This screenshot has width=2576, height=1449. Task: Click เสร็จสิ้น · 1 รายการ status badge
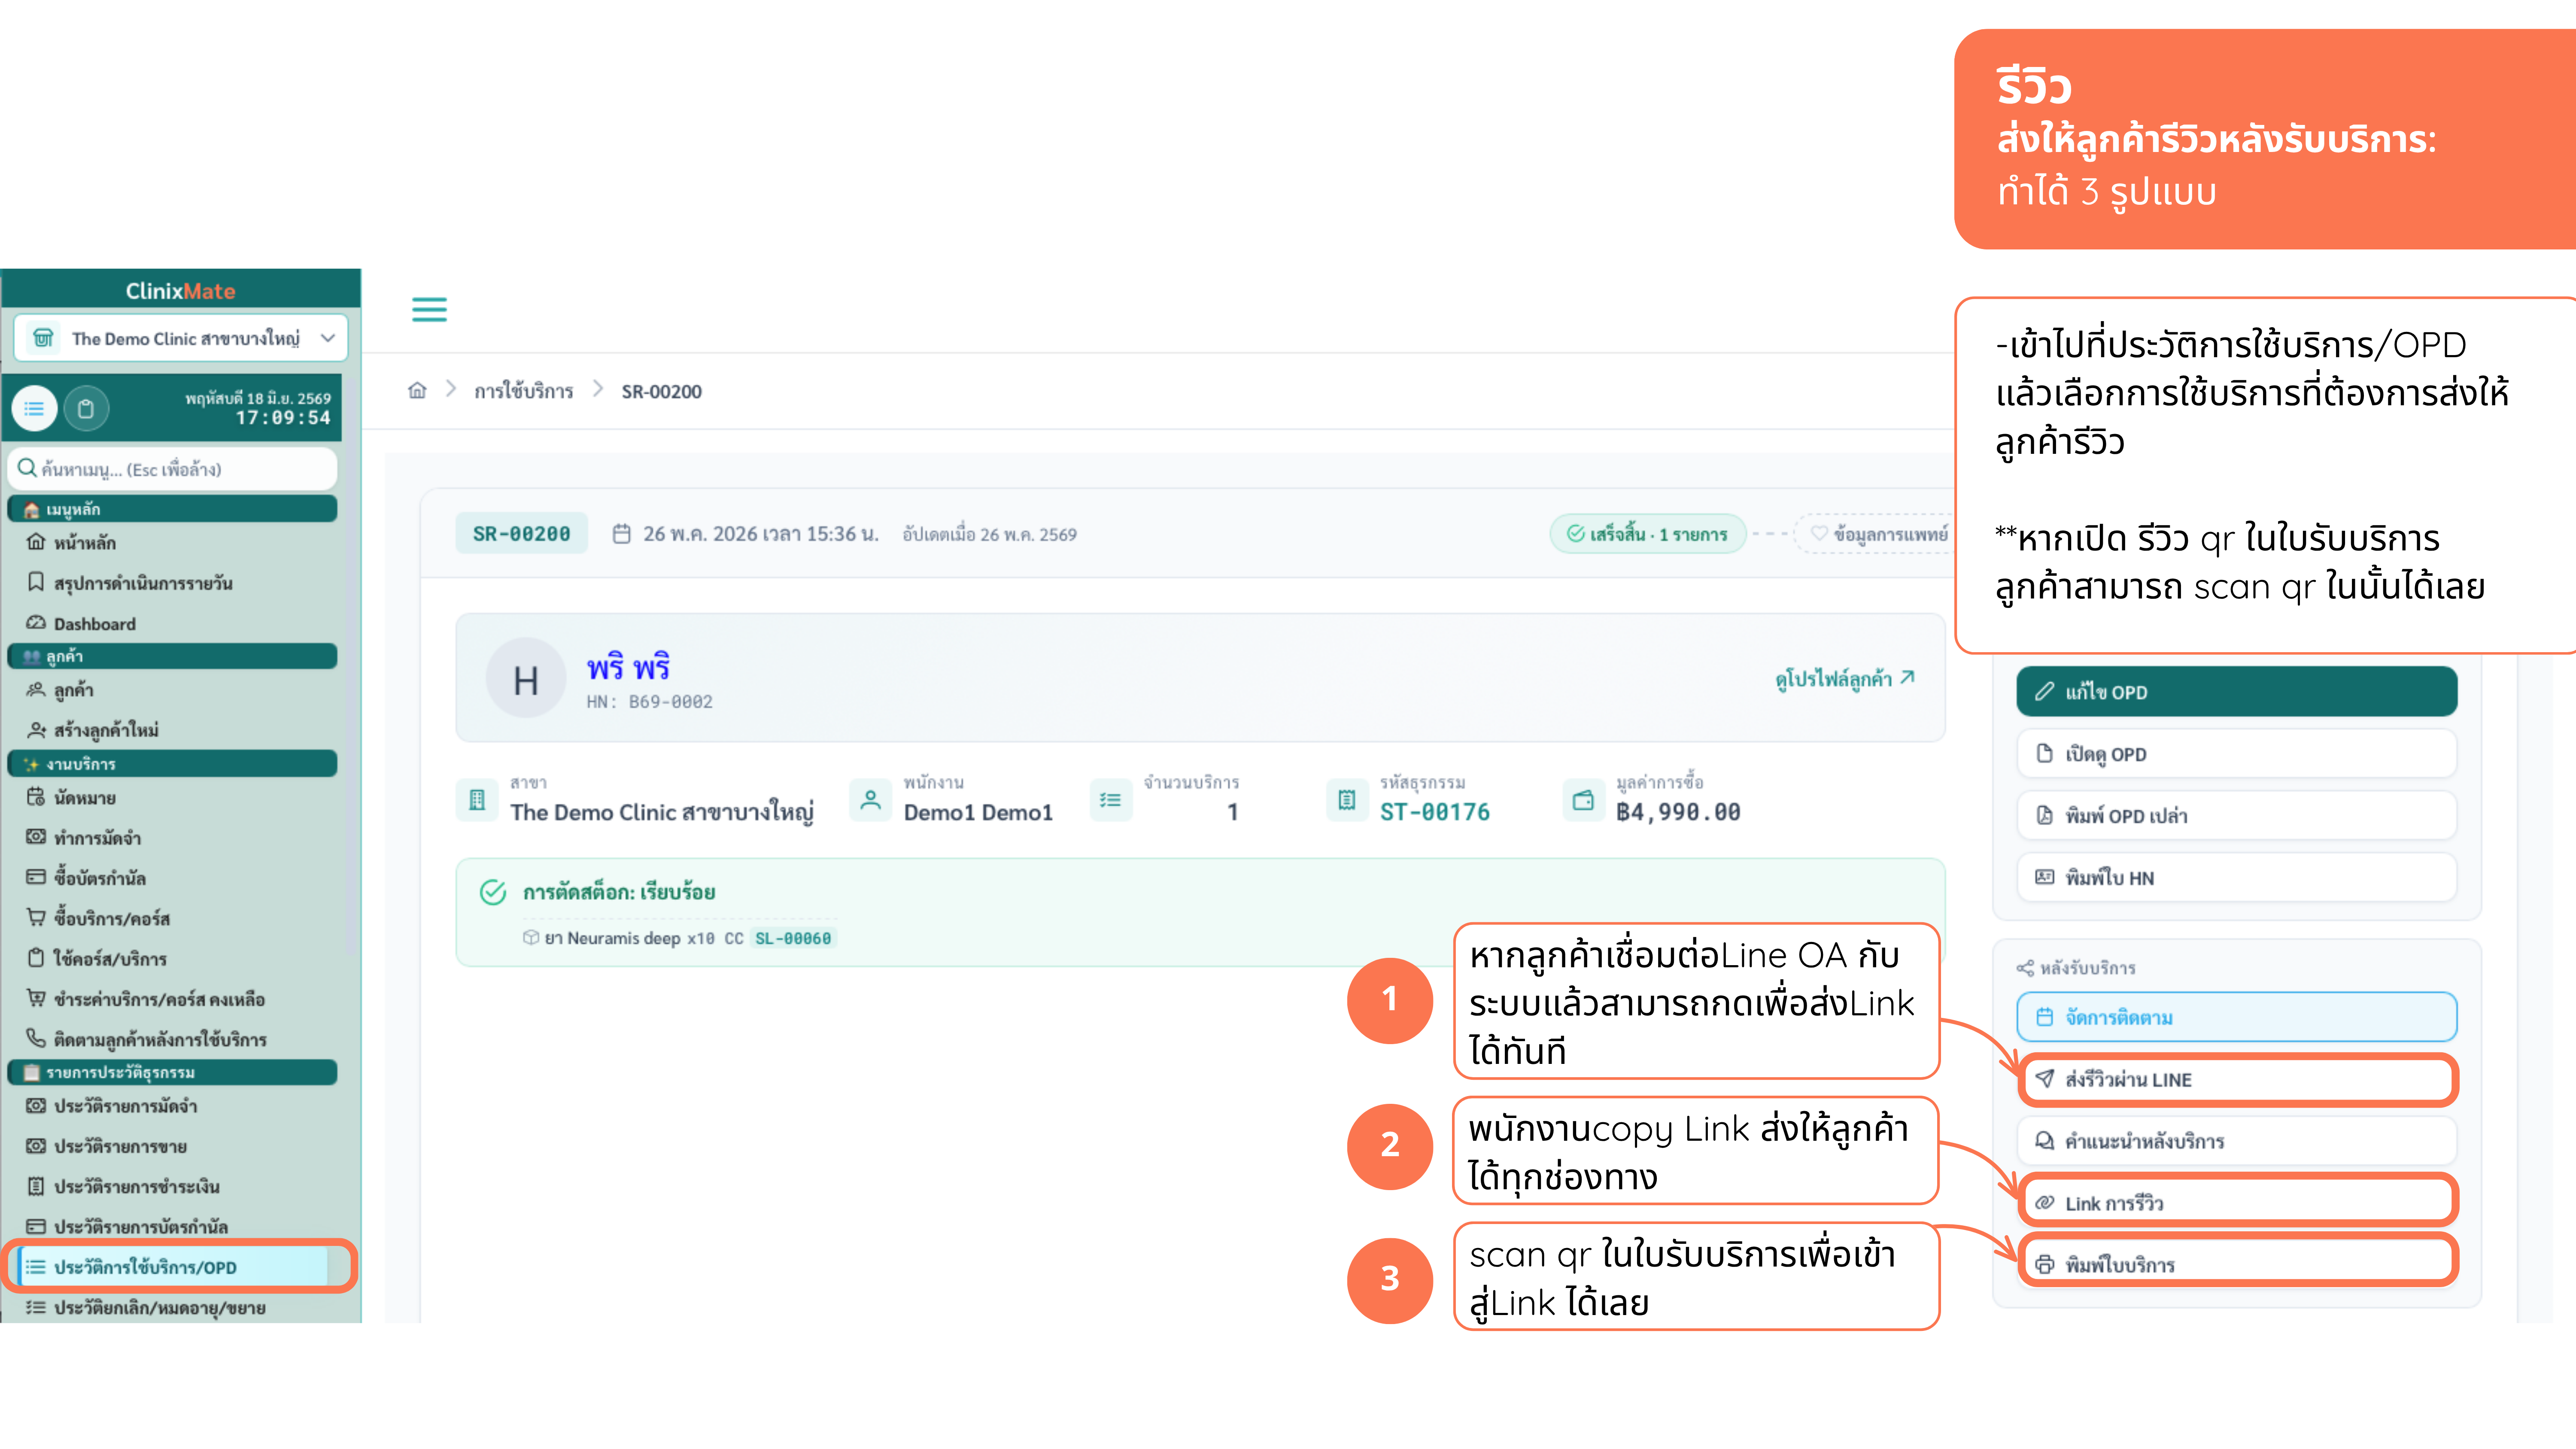(x=1648, y=534)
